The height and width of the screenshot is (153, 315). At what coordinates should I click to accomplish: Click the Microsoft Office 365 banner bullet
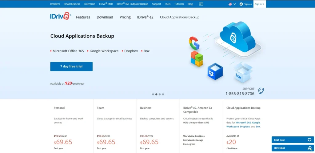click(x=68, y=51)
